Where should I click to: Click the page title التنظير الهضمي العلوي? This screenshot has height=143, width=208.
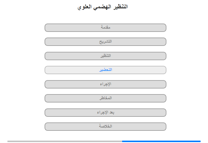[103, 7]
